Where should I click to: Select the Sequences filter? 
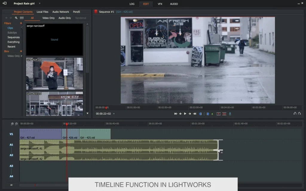pos(13,37)
